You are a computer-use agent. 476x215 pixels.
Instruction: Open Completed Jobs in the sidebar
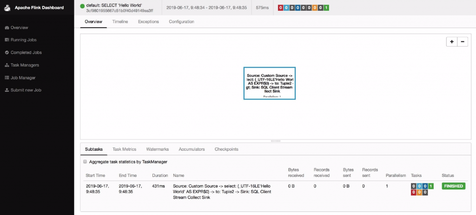point(23,52)
